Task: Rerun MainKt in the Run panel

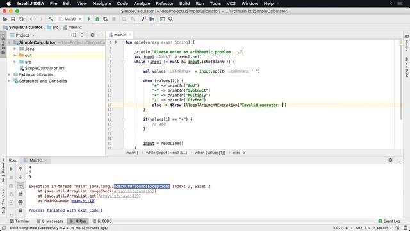Action: 12,169
